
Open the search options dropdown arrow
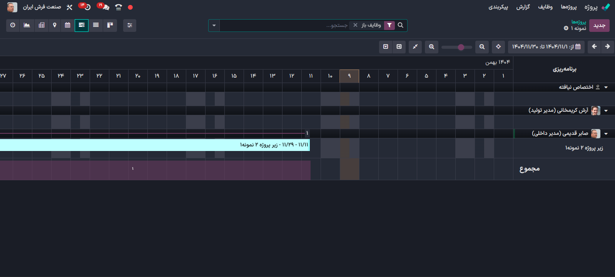(x=214, y=26)
